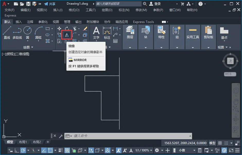Select the Hatch draw tool
242x155 pixels.
48,41
